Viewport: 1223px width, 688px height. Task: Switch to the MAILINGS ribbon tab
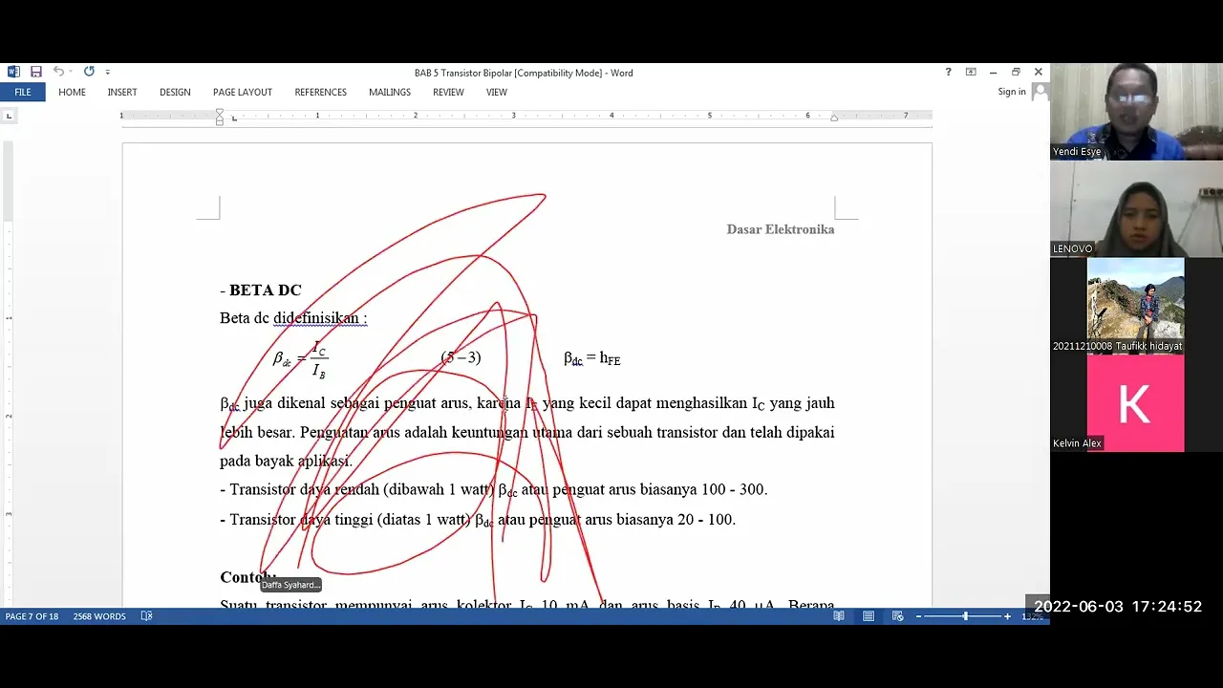pyautogui.click(x=390, y=93)
